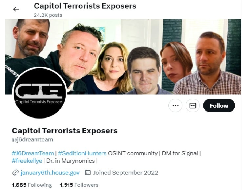The height and width of the screenshot is (190, 248).
Task: Click the Joined September 2022 text
Action: [126, 173]
